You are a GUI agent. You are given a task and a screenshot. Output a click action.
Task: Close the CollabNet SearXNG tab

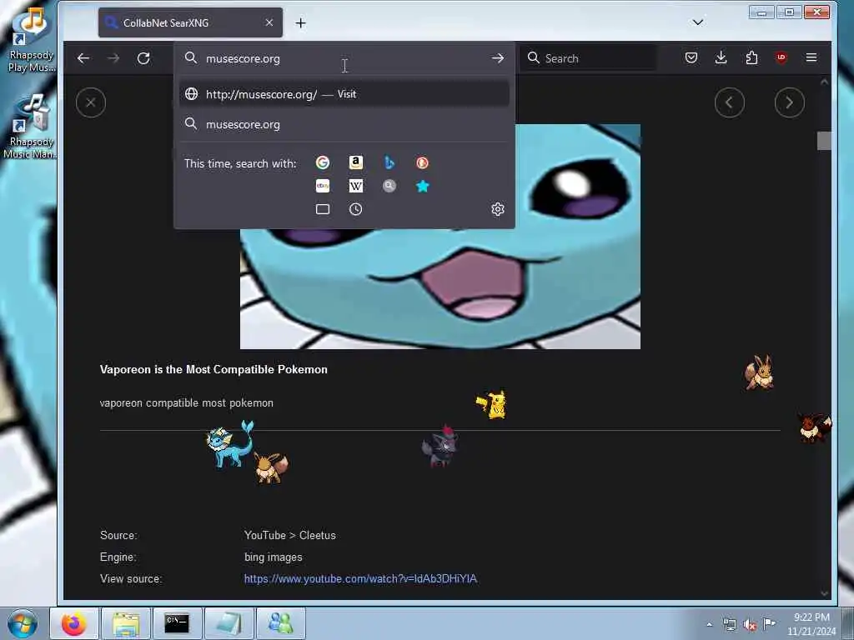[269, 22]
